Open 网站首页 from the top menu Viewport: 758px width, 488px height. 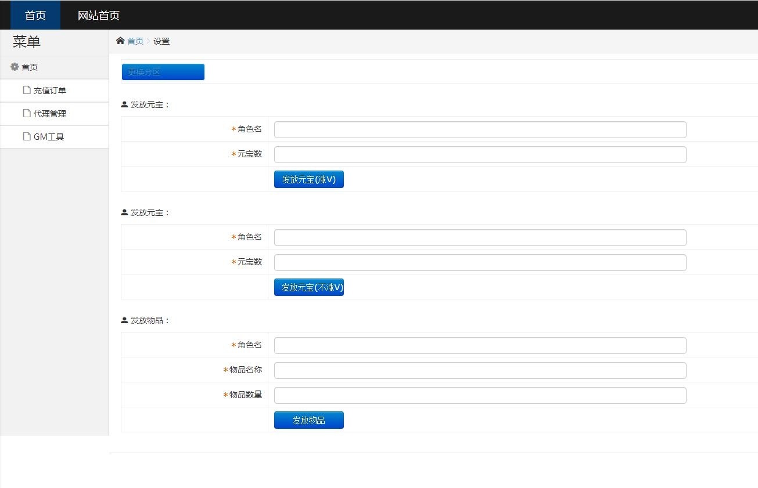click(98, 15)
